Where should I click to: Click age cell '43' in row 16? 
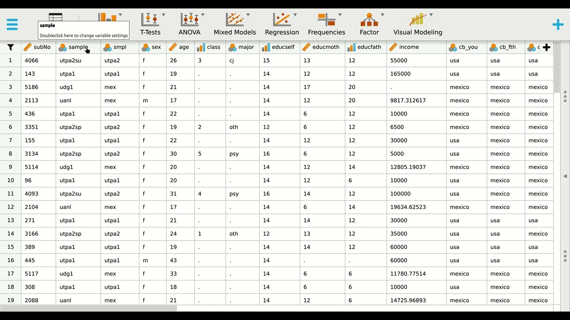(180, 260)
